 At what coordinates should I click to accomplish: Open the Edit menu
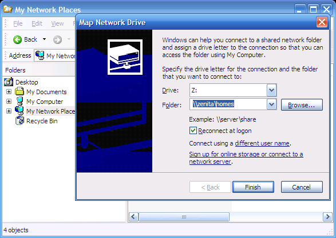37,23
